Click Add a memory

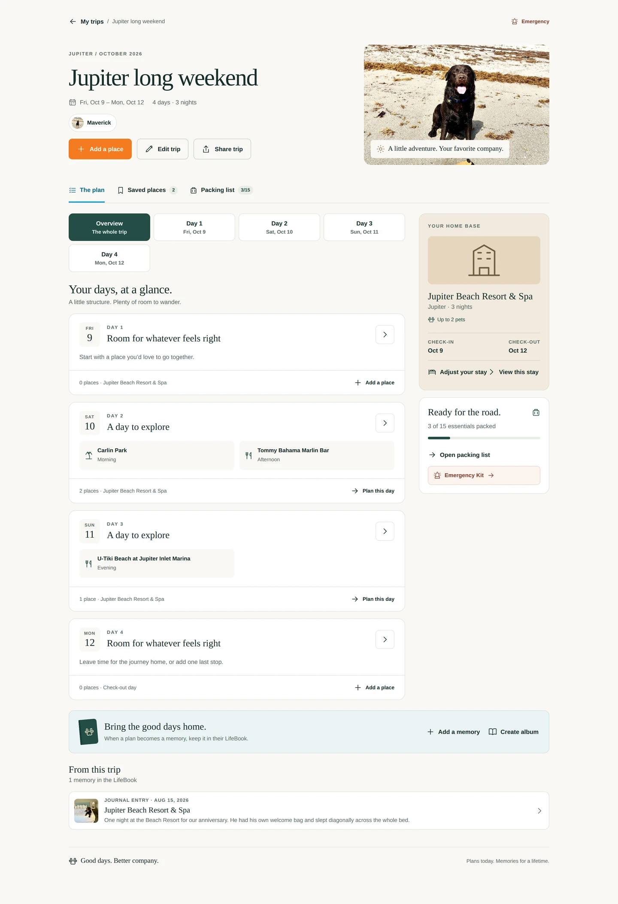[x=454, y=732]
